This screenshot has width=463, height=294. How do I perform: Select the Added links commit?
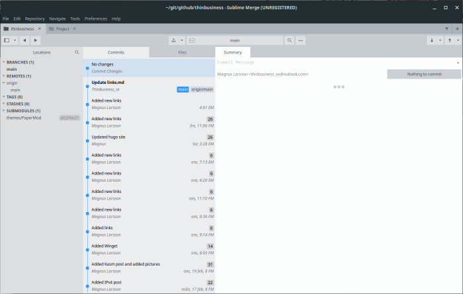(x=149, y=231)
